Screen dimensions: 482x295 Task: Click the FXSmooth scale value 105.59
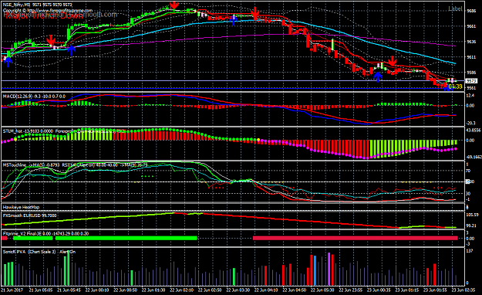473,215
